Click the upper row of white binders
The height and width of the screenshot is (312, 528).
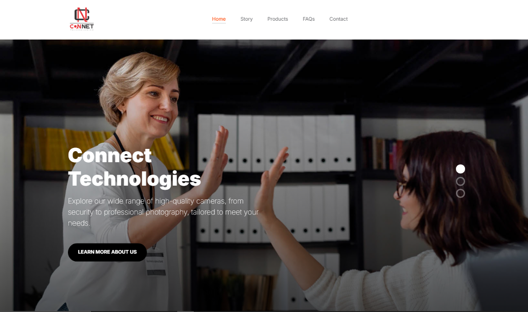[x=276, y=142]
